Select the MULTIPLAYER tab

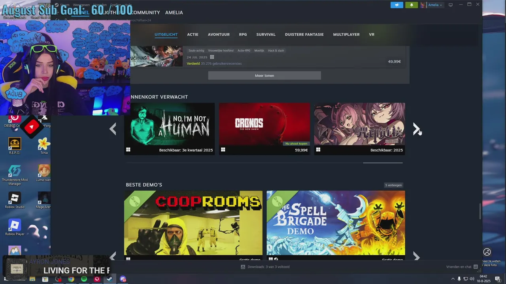click(346, 34)
